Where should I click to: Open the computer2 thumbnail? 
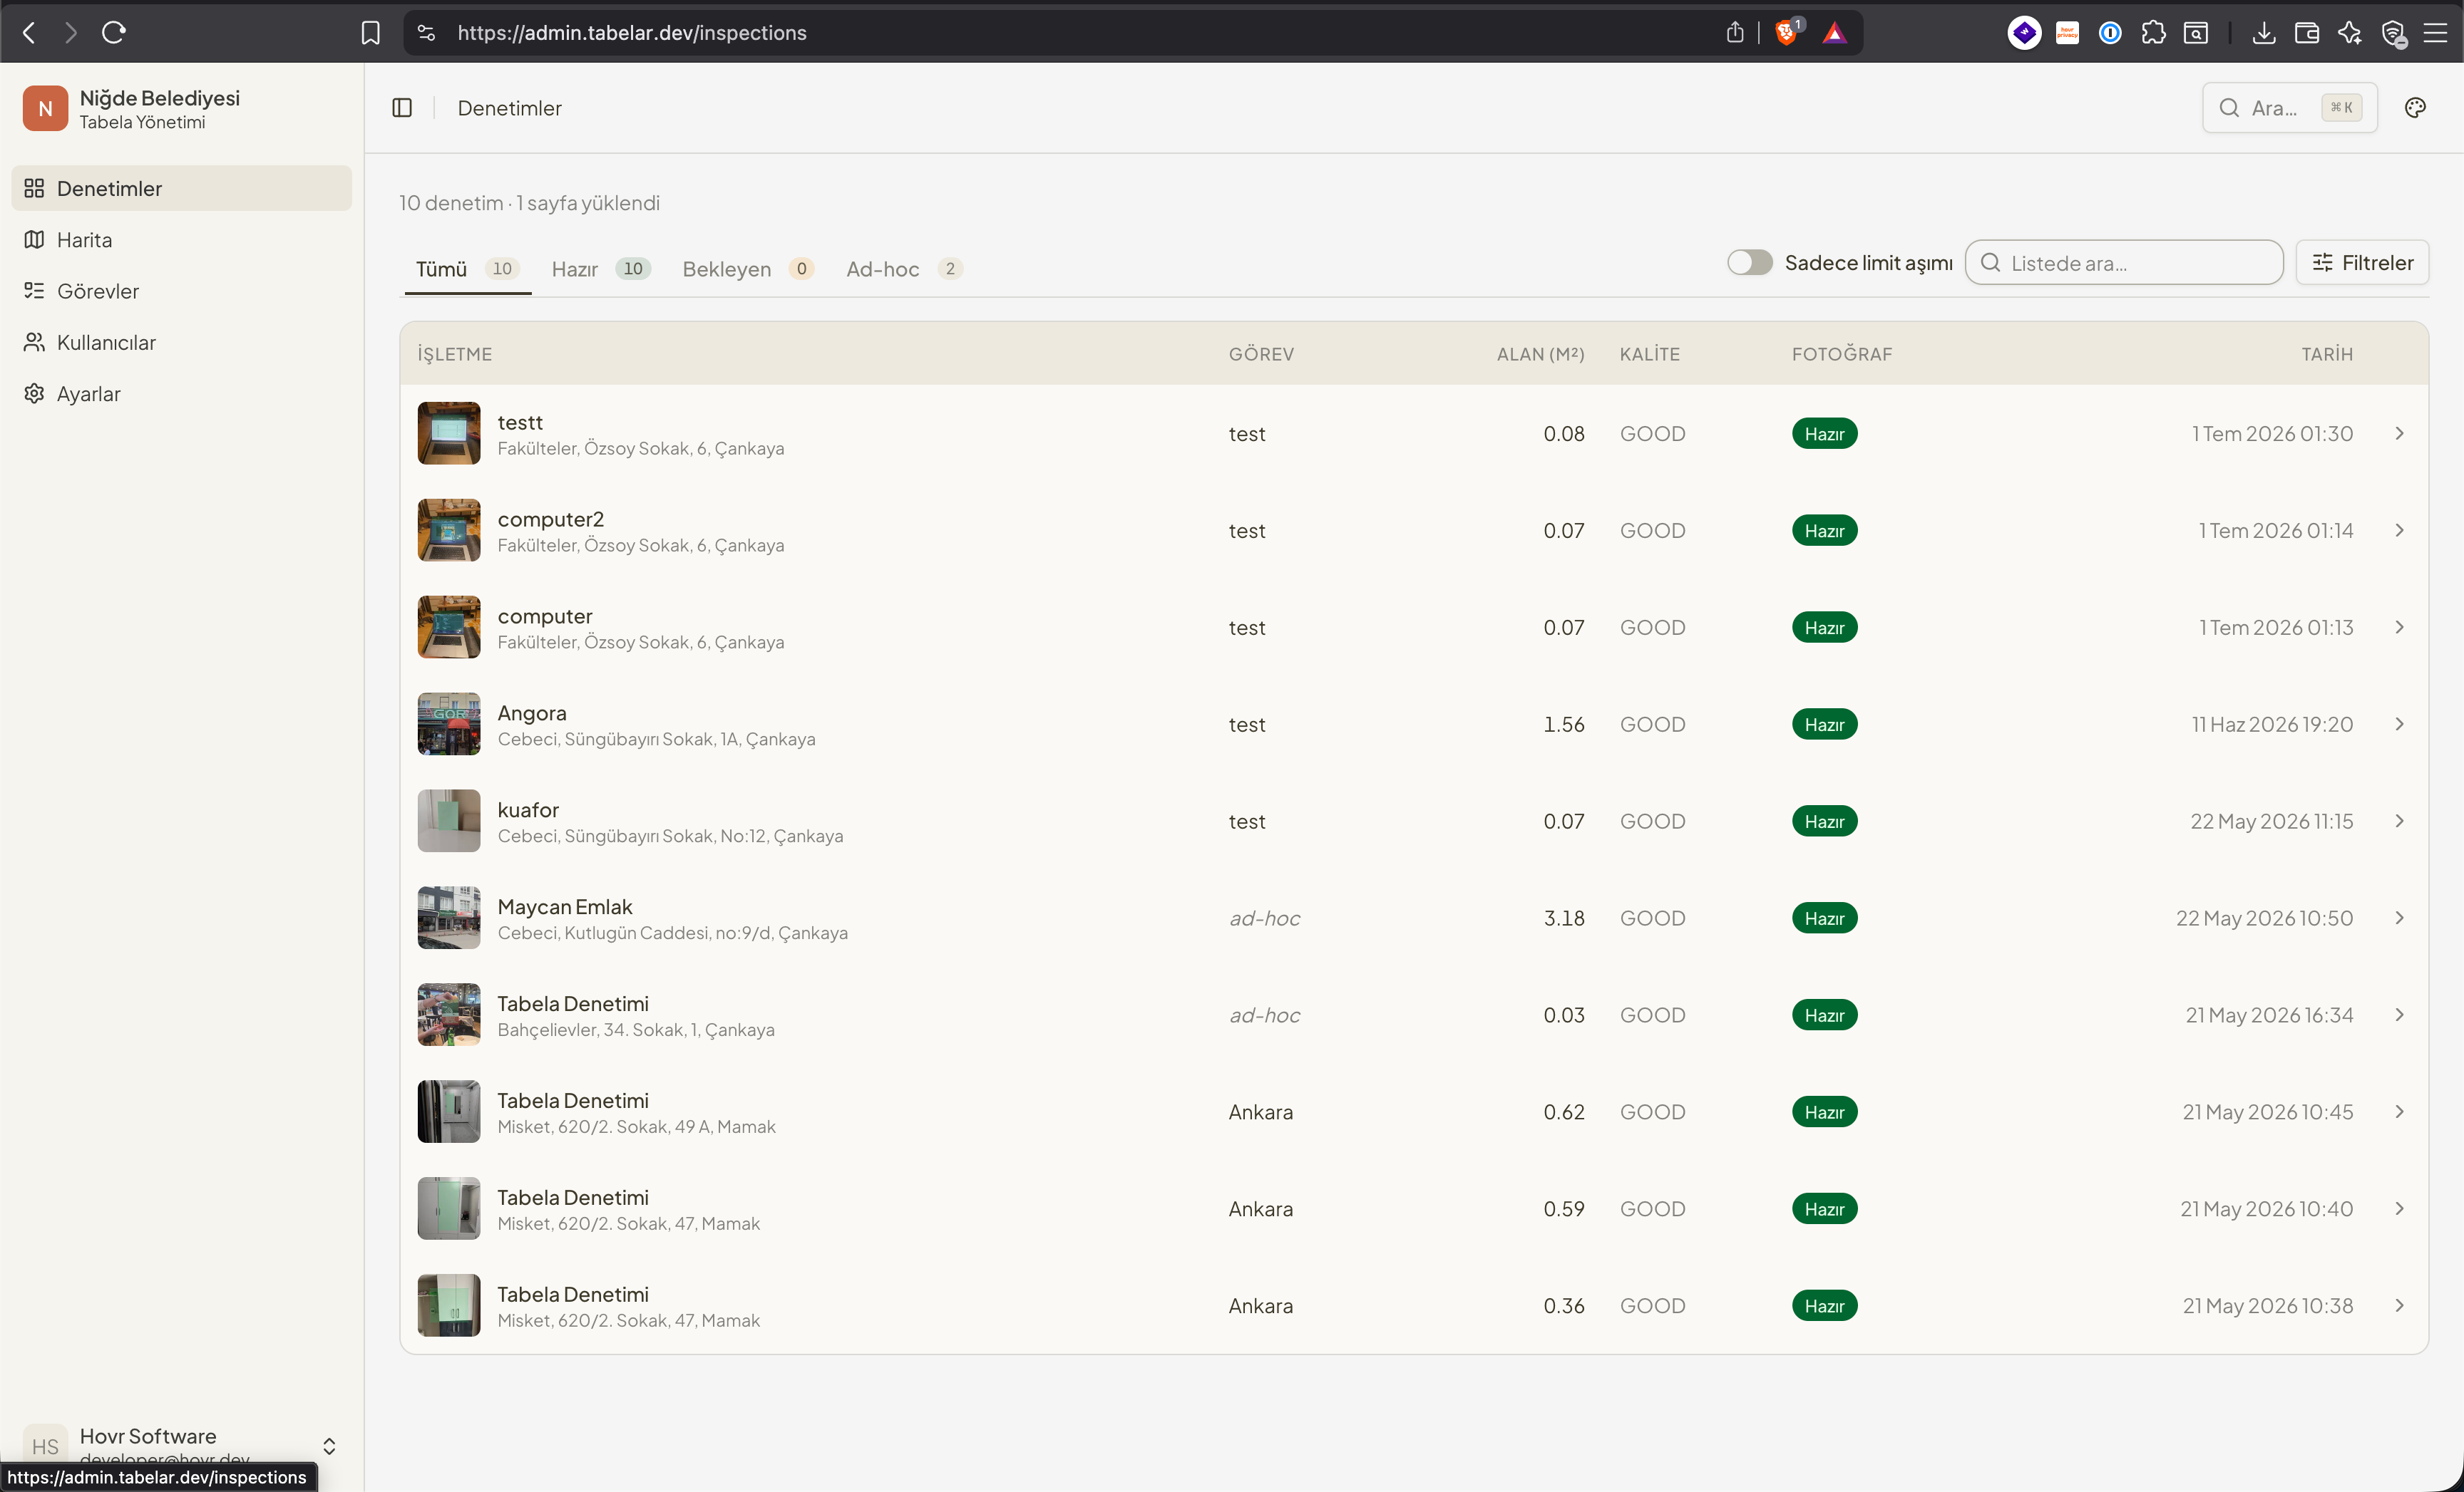pos(449,531)
